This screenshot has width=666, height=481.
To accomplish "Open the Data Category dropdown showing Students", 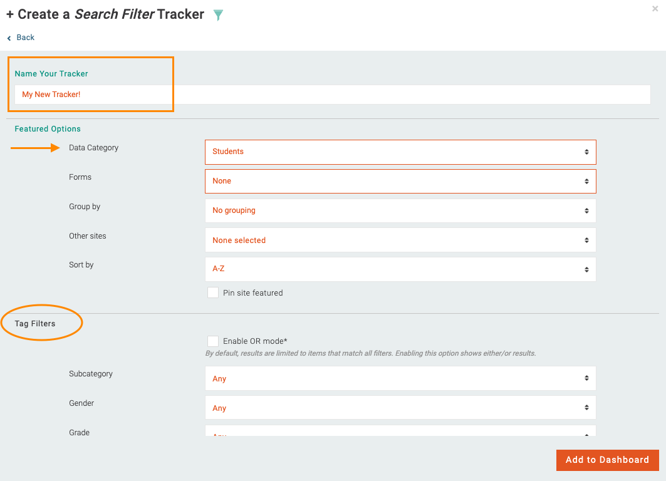I will point(400,152).
